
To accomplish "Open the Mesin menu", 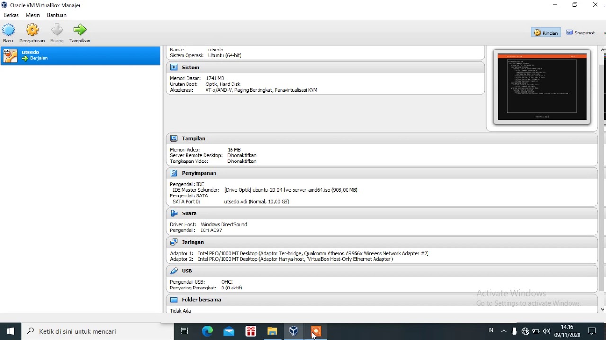I will click(33, 15).
